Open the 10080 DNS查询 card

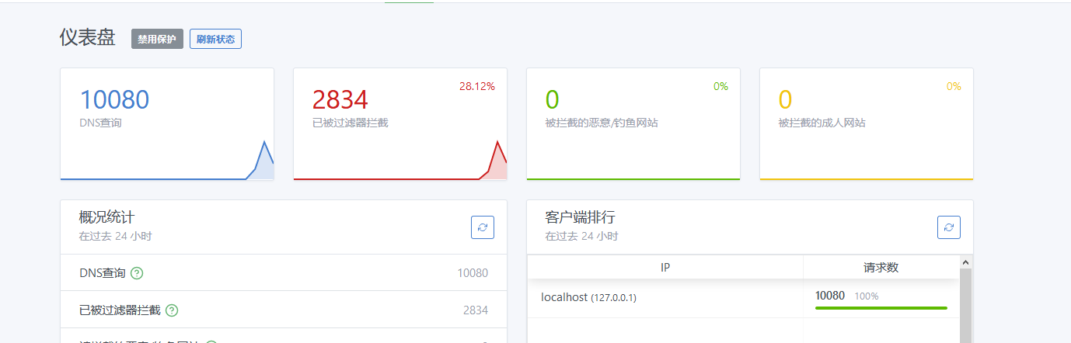[167, 124]
